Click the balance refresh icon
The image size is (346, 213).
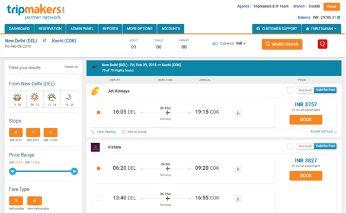(x=338, y=17)
